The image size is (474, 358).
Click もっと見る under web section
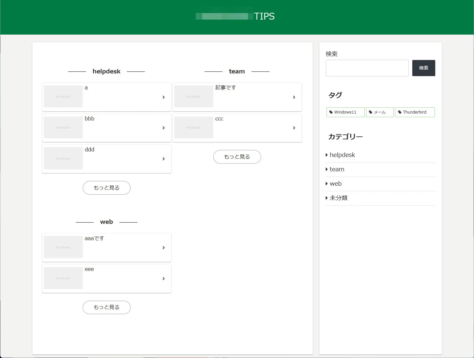tap(107, 307)
